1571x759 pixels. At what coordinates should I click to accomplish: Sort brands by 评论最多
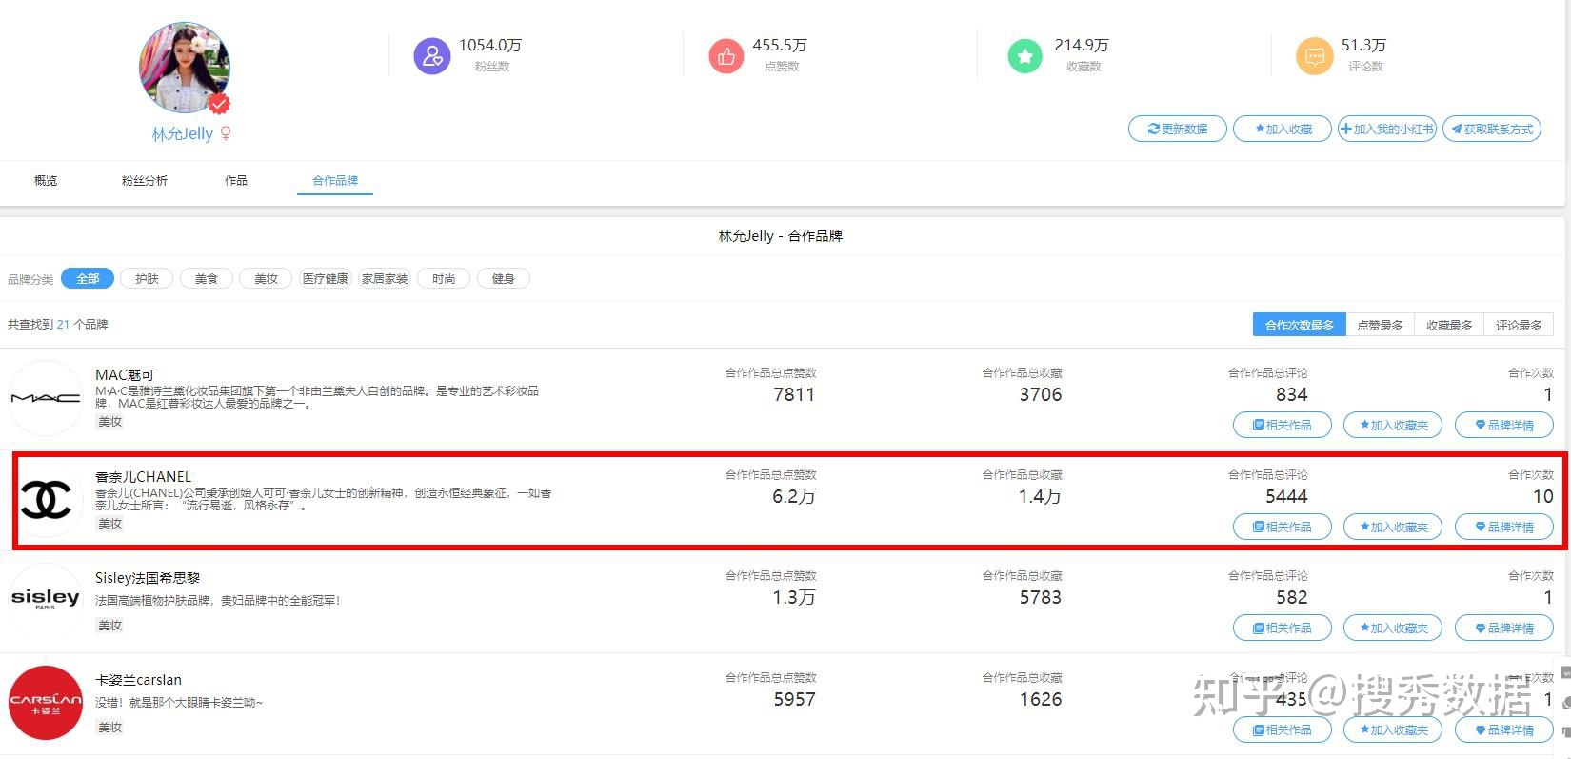point(1519,325)
